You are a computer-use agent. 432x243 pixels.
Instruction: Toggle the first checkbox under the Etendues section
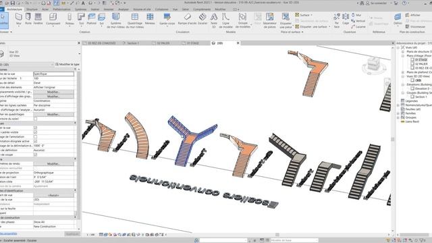[35, 128]
